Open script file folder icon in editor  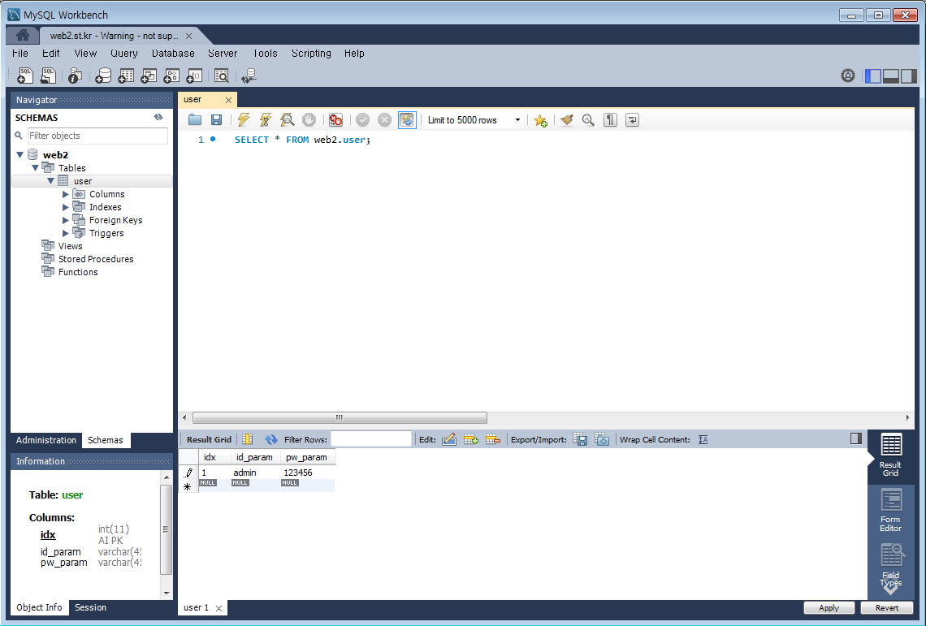coord(195,120)
